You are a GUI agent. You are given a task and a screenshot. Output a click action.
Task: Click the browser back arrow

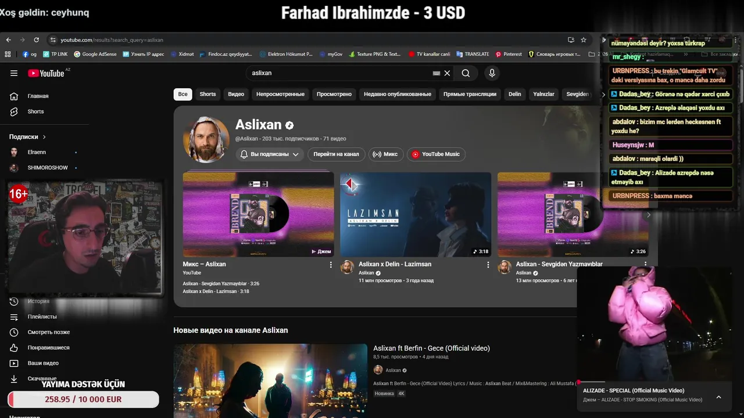8,40
